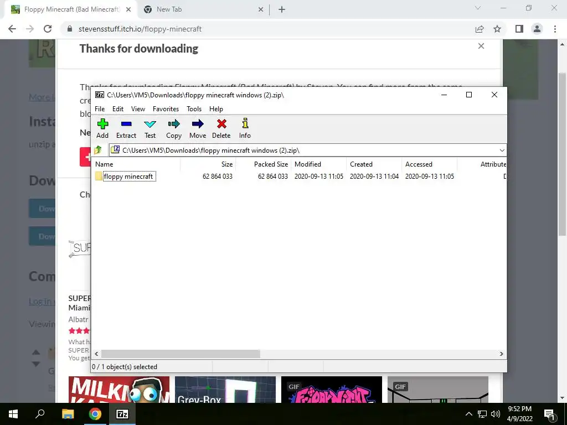Open the Edit menu
Image resolution: width=567 pixels, height=425 pixels.
118,109
